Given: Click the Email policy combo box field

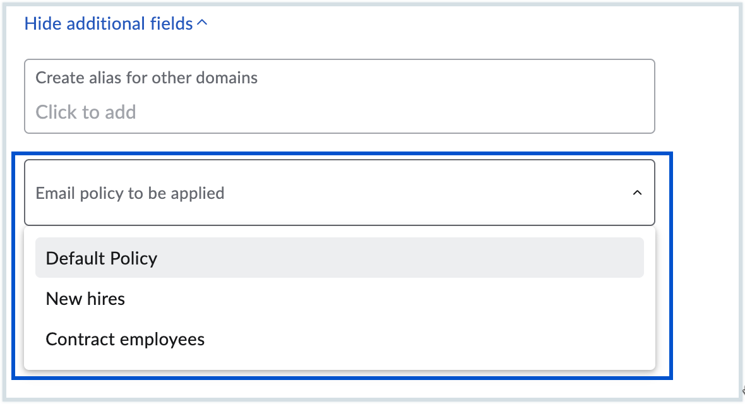Looking at the screenshot, I should 339,193.
